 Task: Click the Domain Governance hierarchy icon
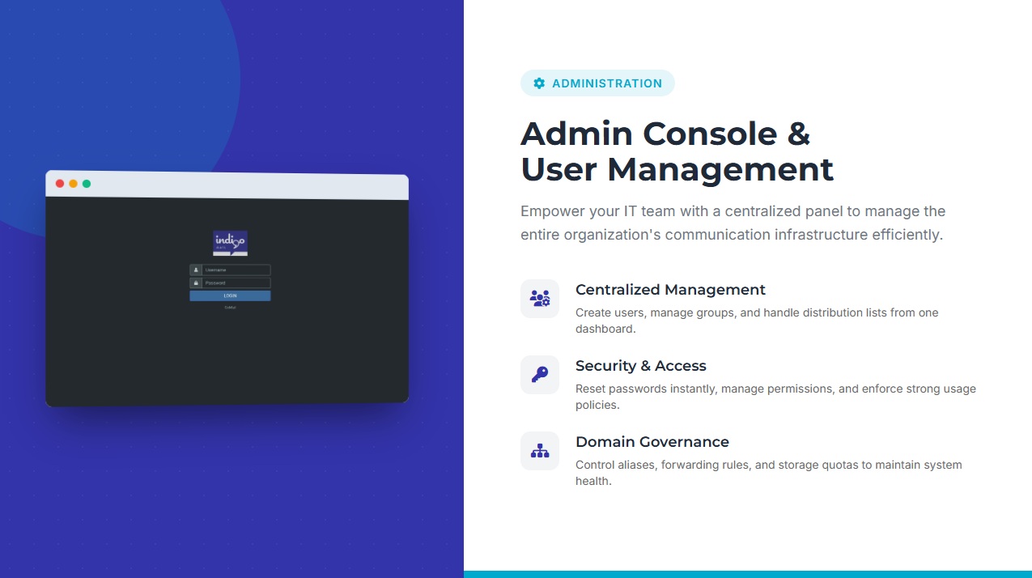(x=540, y=451)
